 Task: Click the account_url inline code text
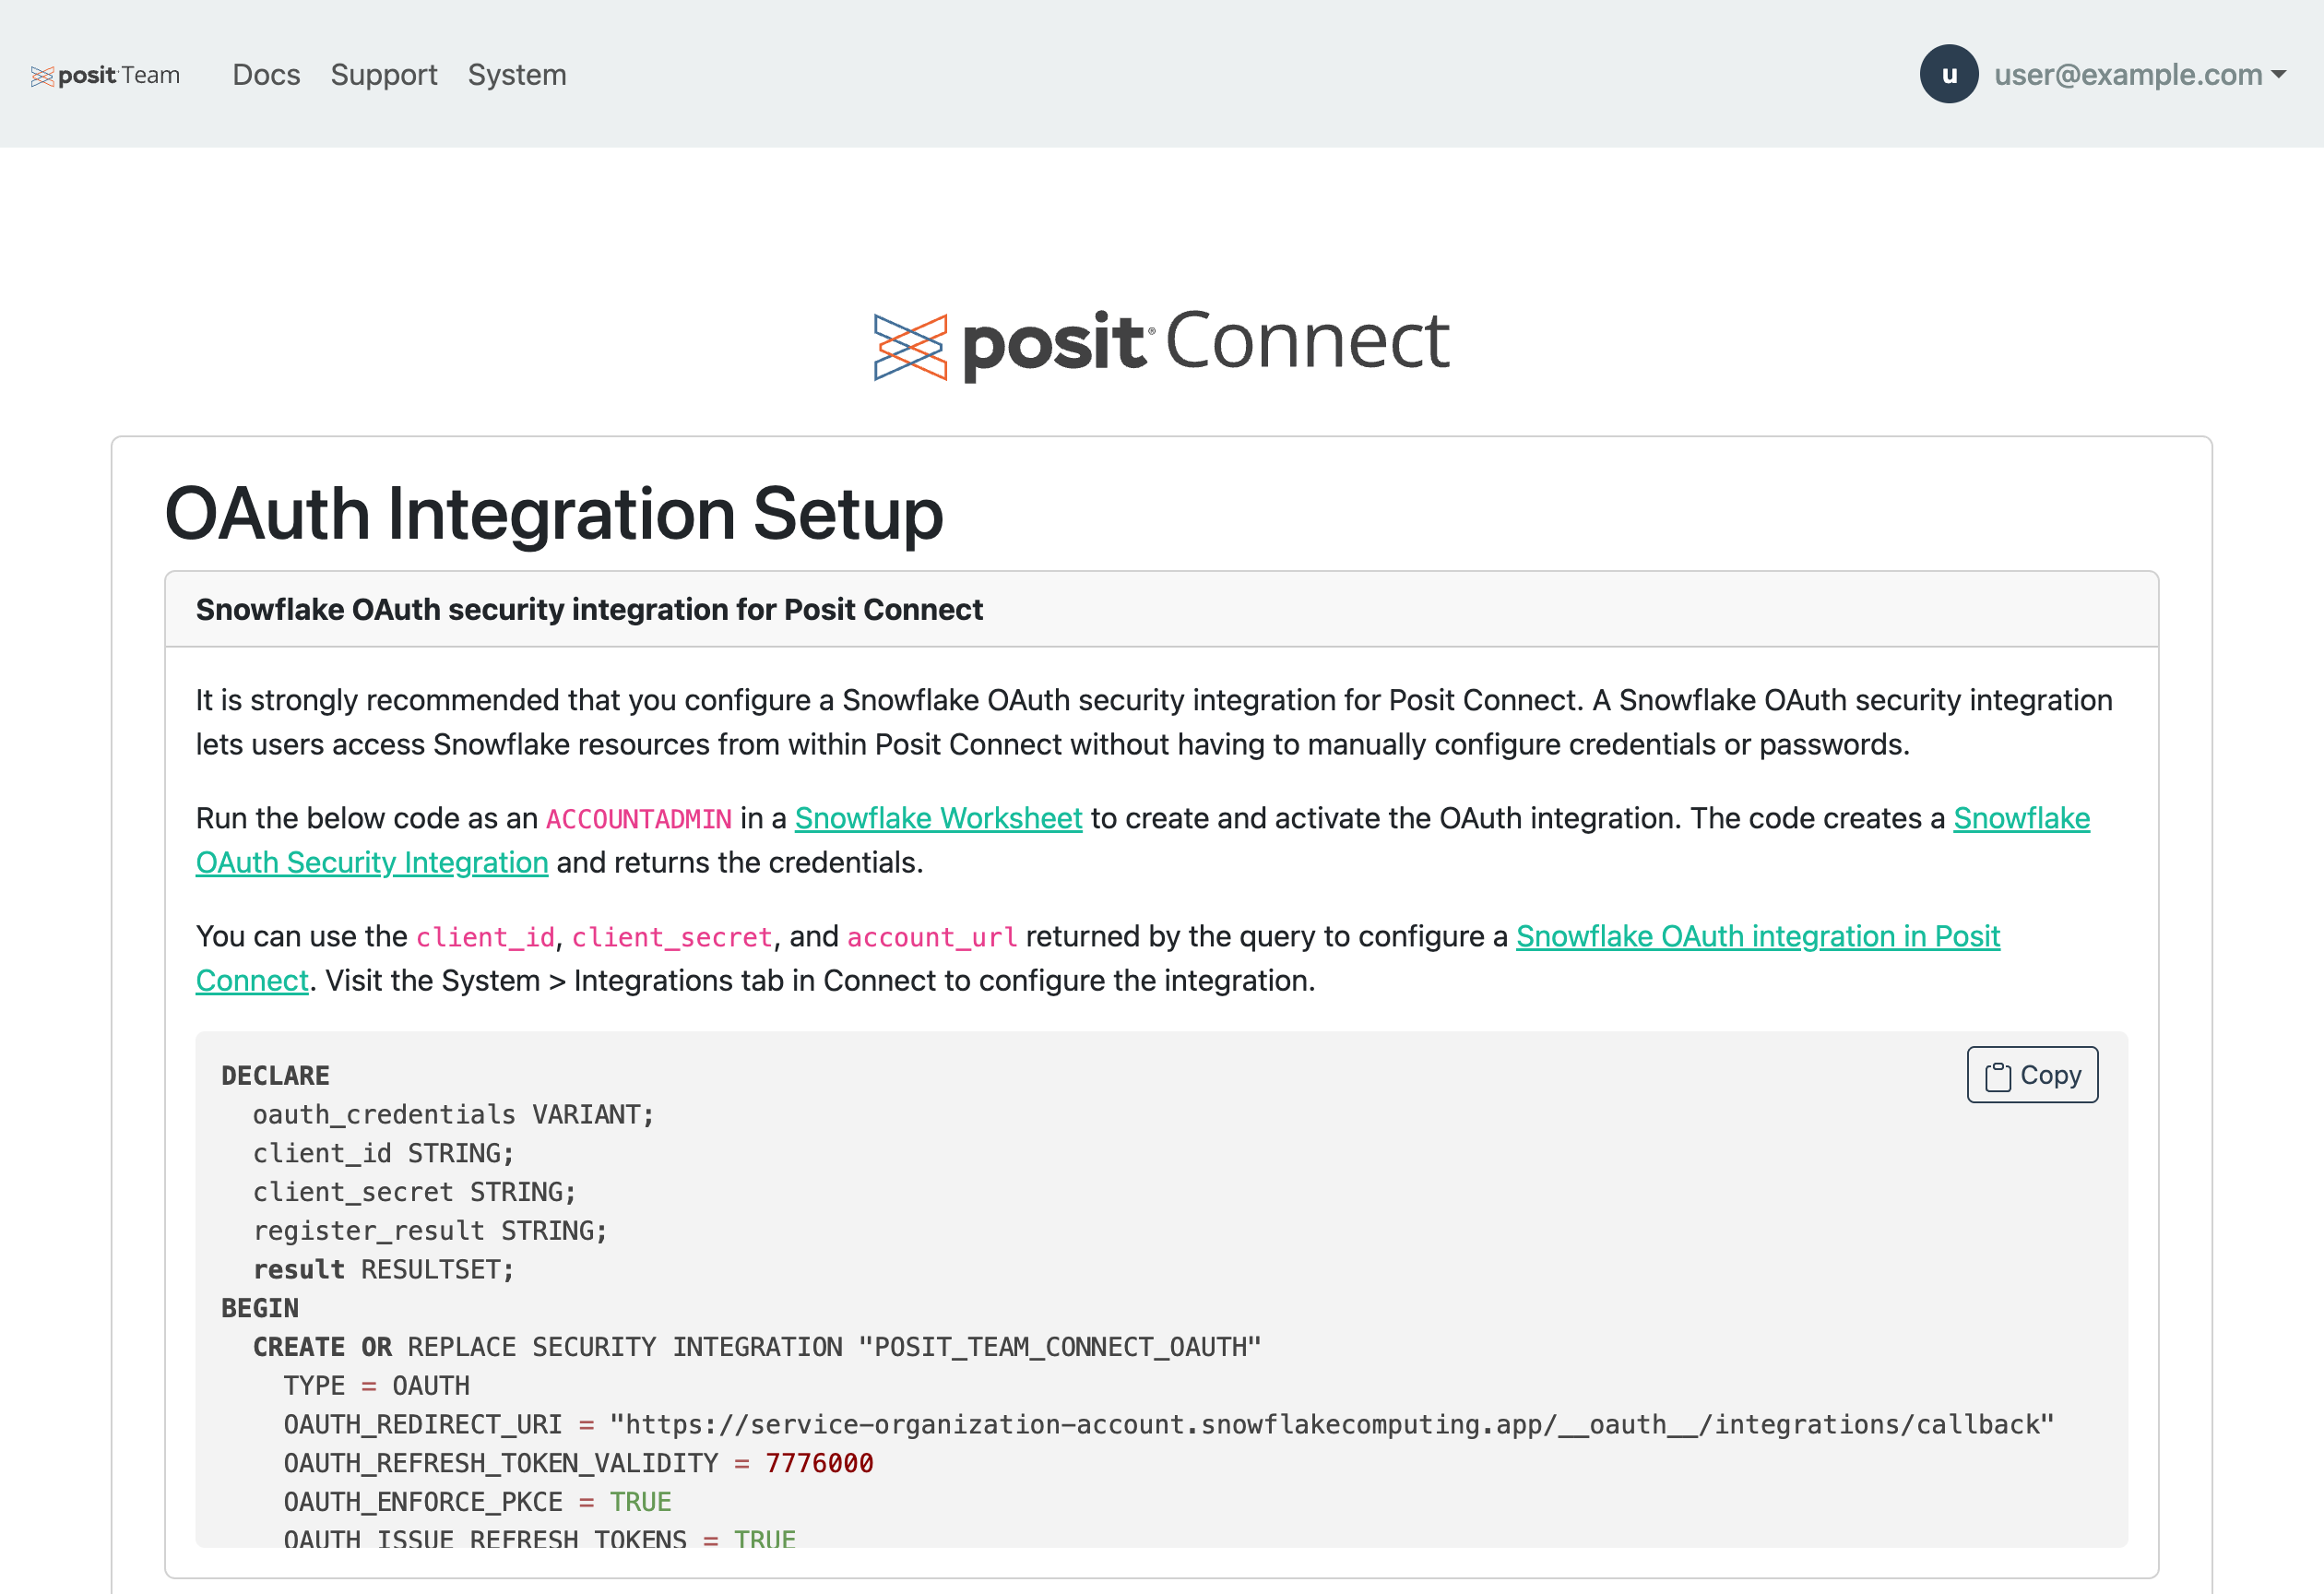click(931, 937)
